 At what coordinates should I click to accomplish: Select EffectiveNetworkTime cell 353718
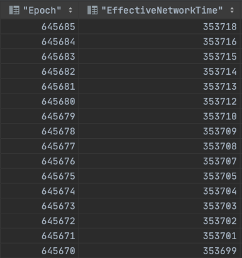point(160,27)
